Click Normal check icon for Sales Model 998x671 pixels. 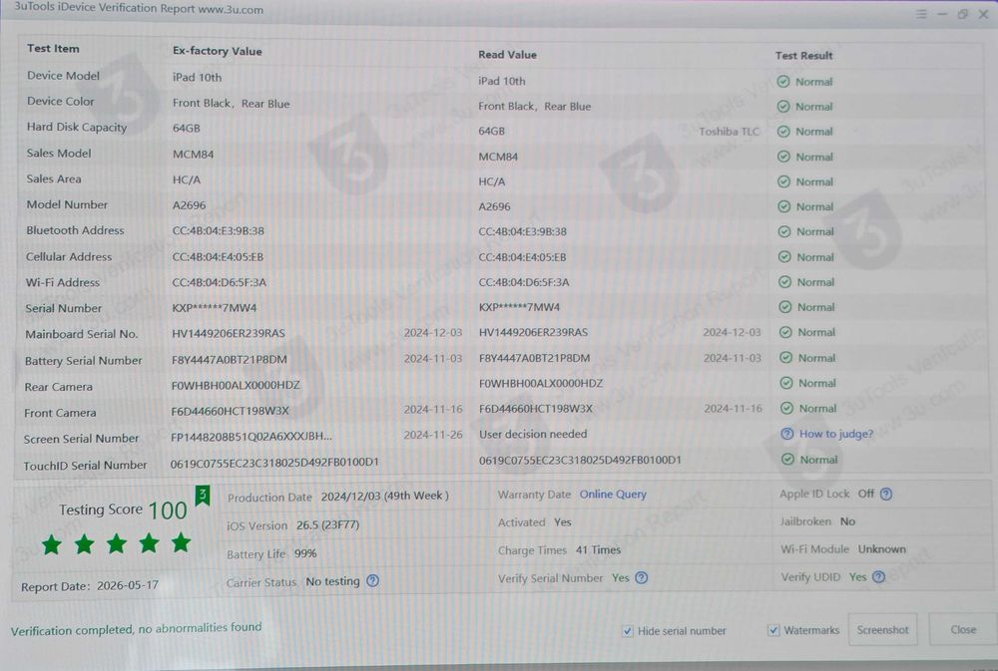(784, 157)
